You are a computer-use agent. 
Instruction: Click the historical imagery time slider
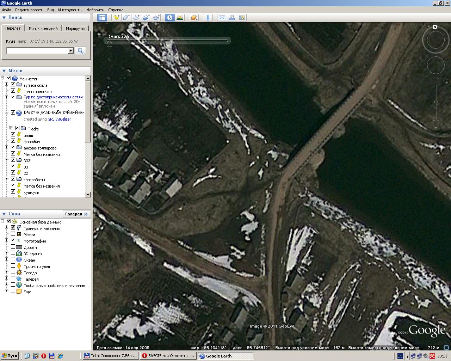point(168,41)
